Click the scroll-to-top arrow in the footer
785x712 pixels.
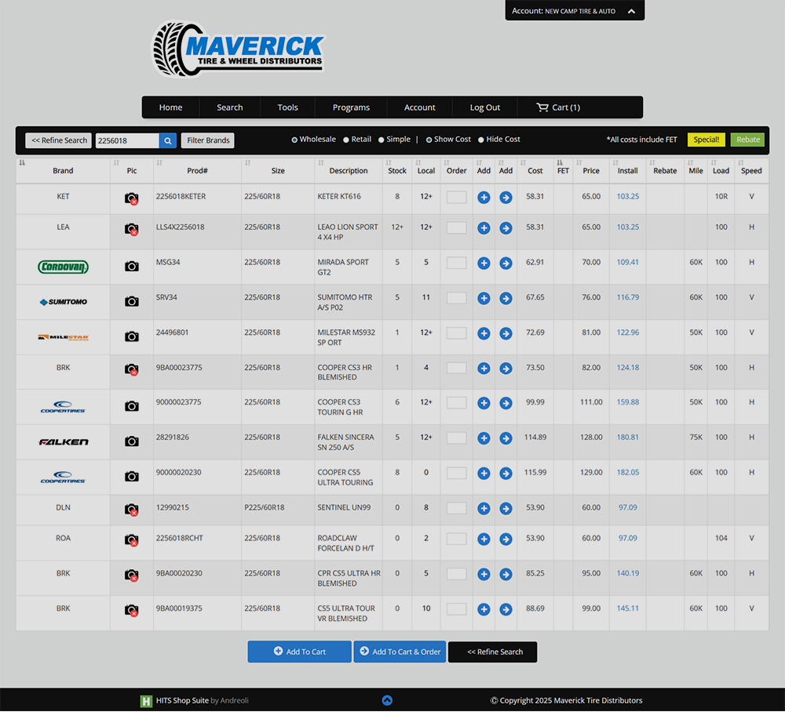[387, 700]
